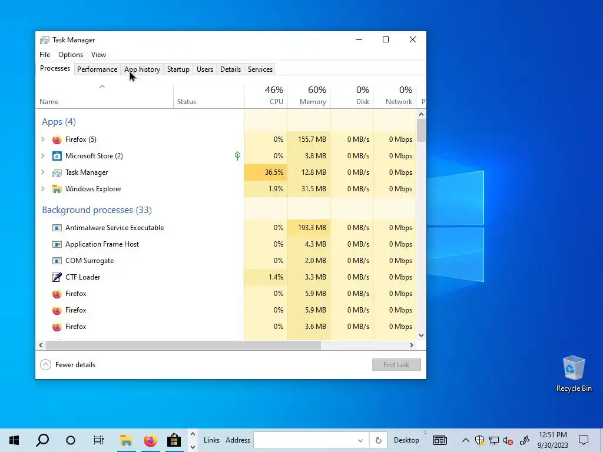Click the muted volume tray icon

(x=508, y=440)
